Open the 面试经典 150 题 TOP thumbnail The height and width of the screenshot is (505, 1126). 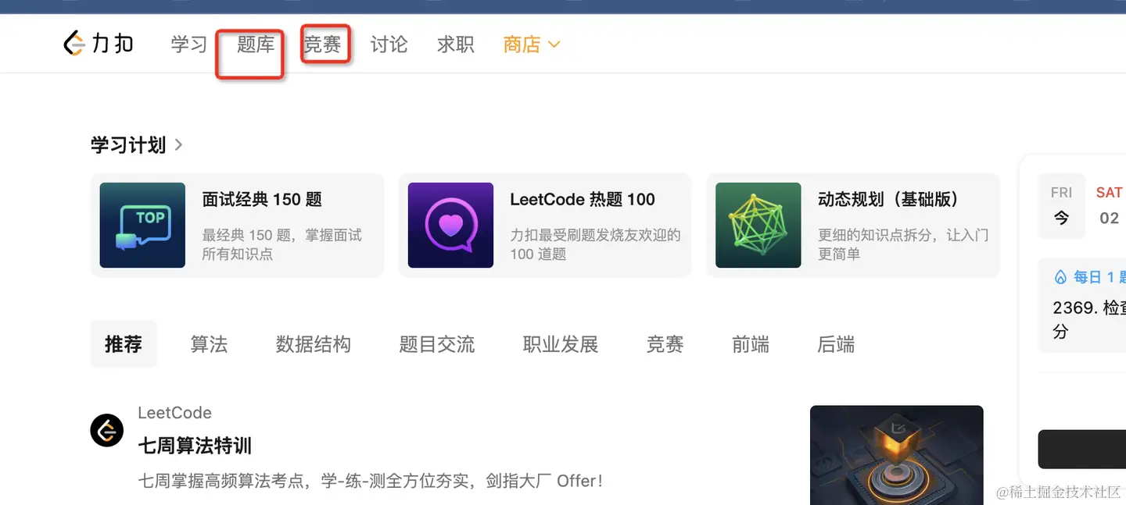point(142,226)
